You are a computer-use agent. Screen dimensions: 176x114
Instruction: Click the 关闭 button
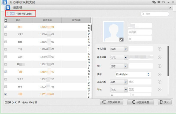pos(165,102)
